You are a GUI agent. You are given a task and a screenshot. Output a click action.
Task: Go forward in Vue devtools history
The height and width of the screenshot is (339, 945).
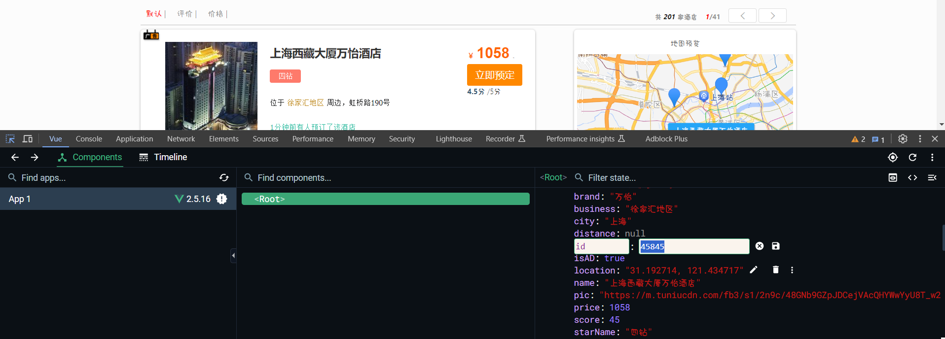point(35,157)
